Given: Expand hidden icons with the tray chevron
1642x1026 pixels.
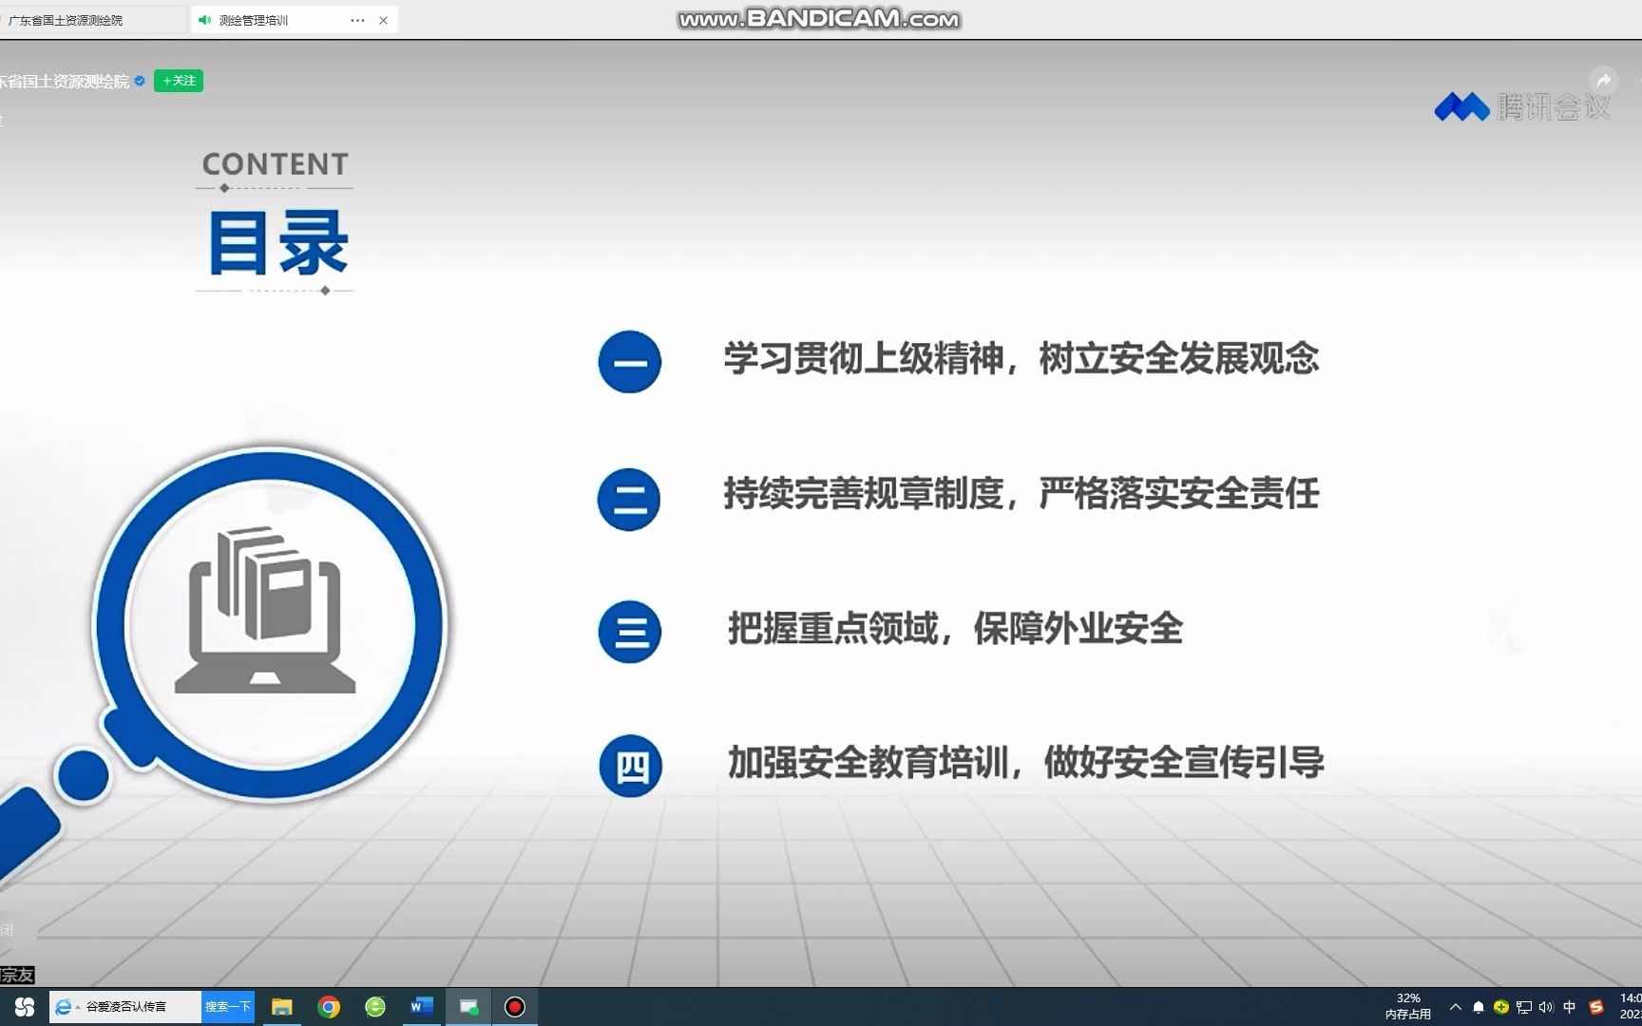Looking at the screenshot, I should pos(1455,1006).
